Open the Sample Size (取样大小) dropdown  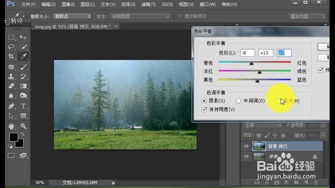click(x=72, y=17)
